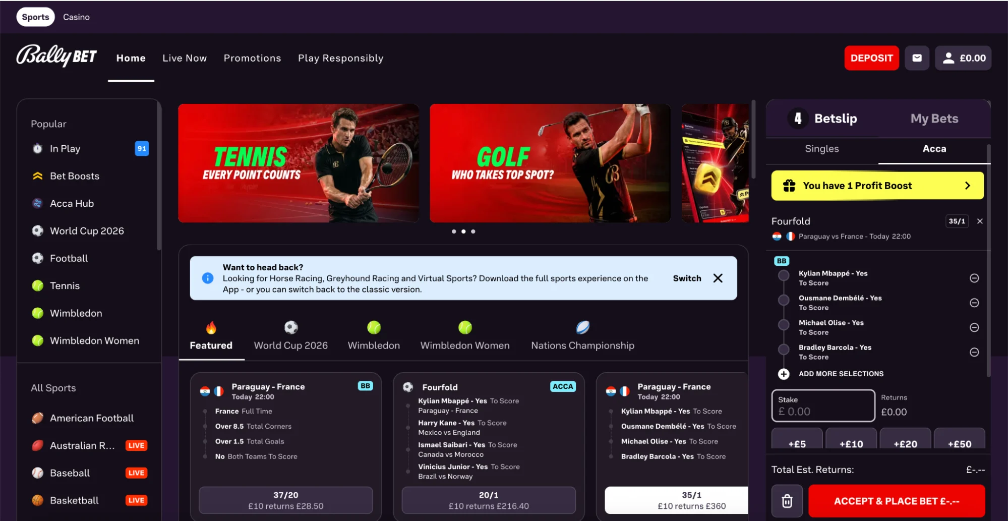Remove Michael Olise selection from betslip
1008x521 pixels.
click(974, 328)
